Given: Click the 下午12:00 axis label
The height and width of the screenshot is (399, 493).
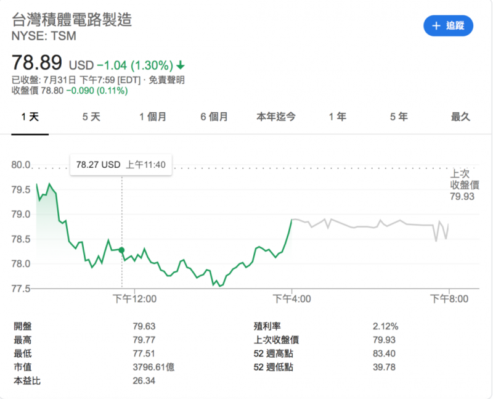Looking at the screenshot, I should 134,298.
